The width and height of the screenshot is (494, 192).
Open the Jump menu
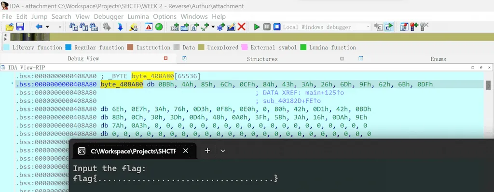coord(40,16)
